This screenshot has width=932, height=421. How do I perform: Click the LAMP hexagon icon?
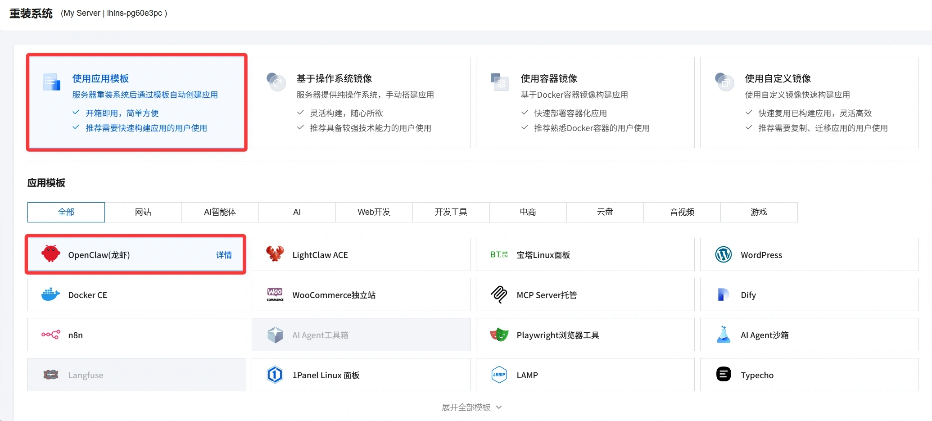pyautogui.click(x=499, y=375)
